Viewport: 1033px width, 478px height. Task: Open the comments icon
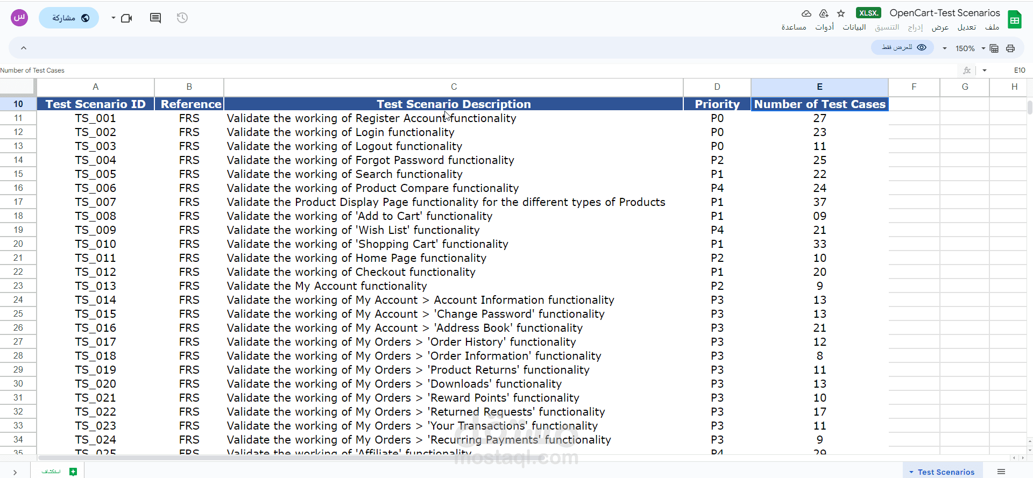pyautogui.click(x=155, y=18)
